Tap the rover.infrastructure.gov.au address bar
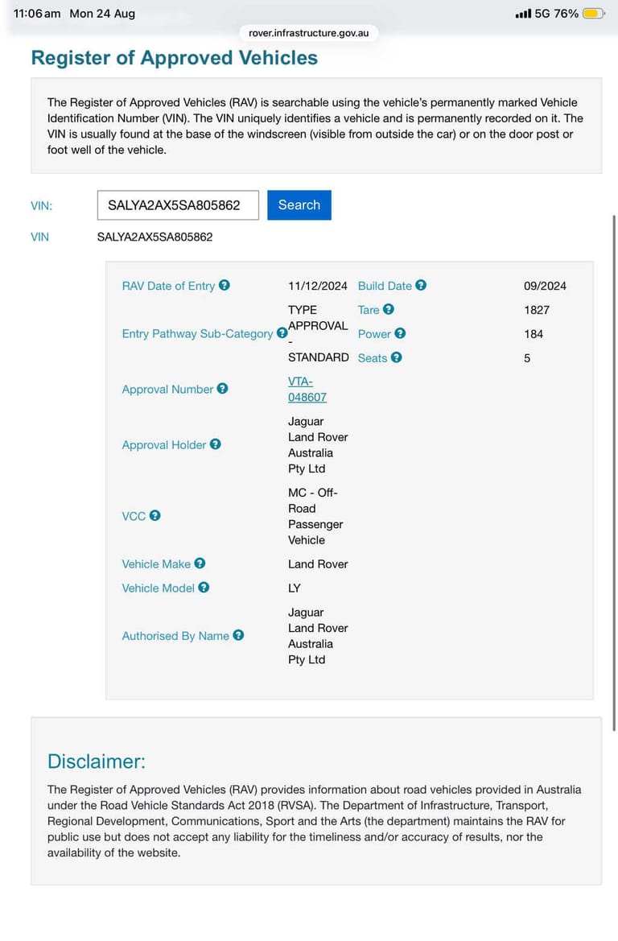Image resolution: width=618 pixels, height=941 pixels. [308, 33]
